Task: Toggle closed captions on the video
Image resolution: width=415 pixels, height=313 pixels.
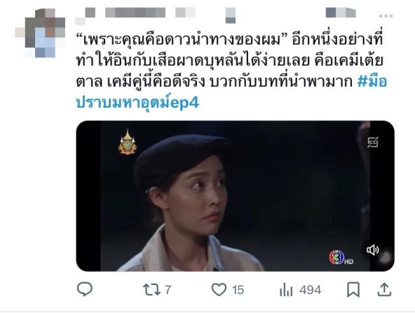Action: 373,142
